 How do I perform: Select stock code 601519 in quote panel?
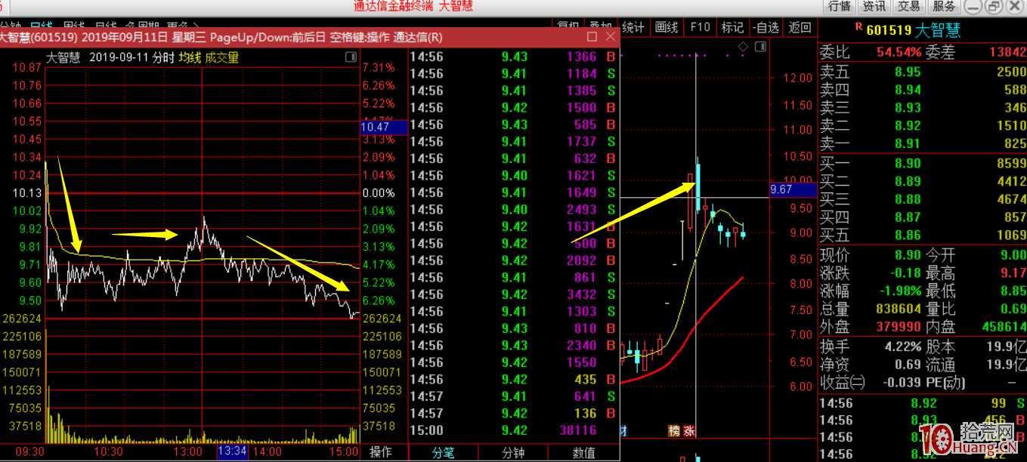coord(889,30)
